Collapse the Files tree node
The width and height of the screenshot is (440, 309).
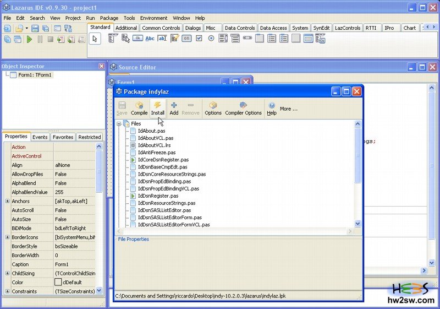pyautogui.click(x=119, y=123)
